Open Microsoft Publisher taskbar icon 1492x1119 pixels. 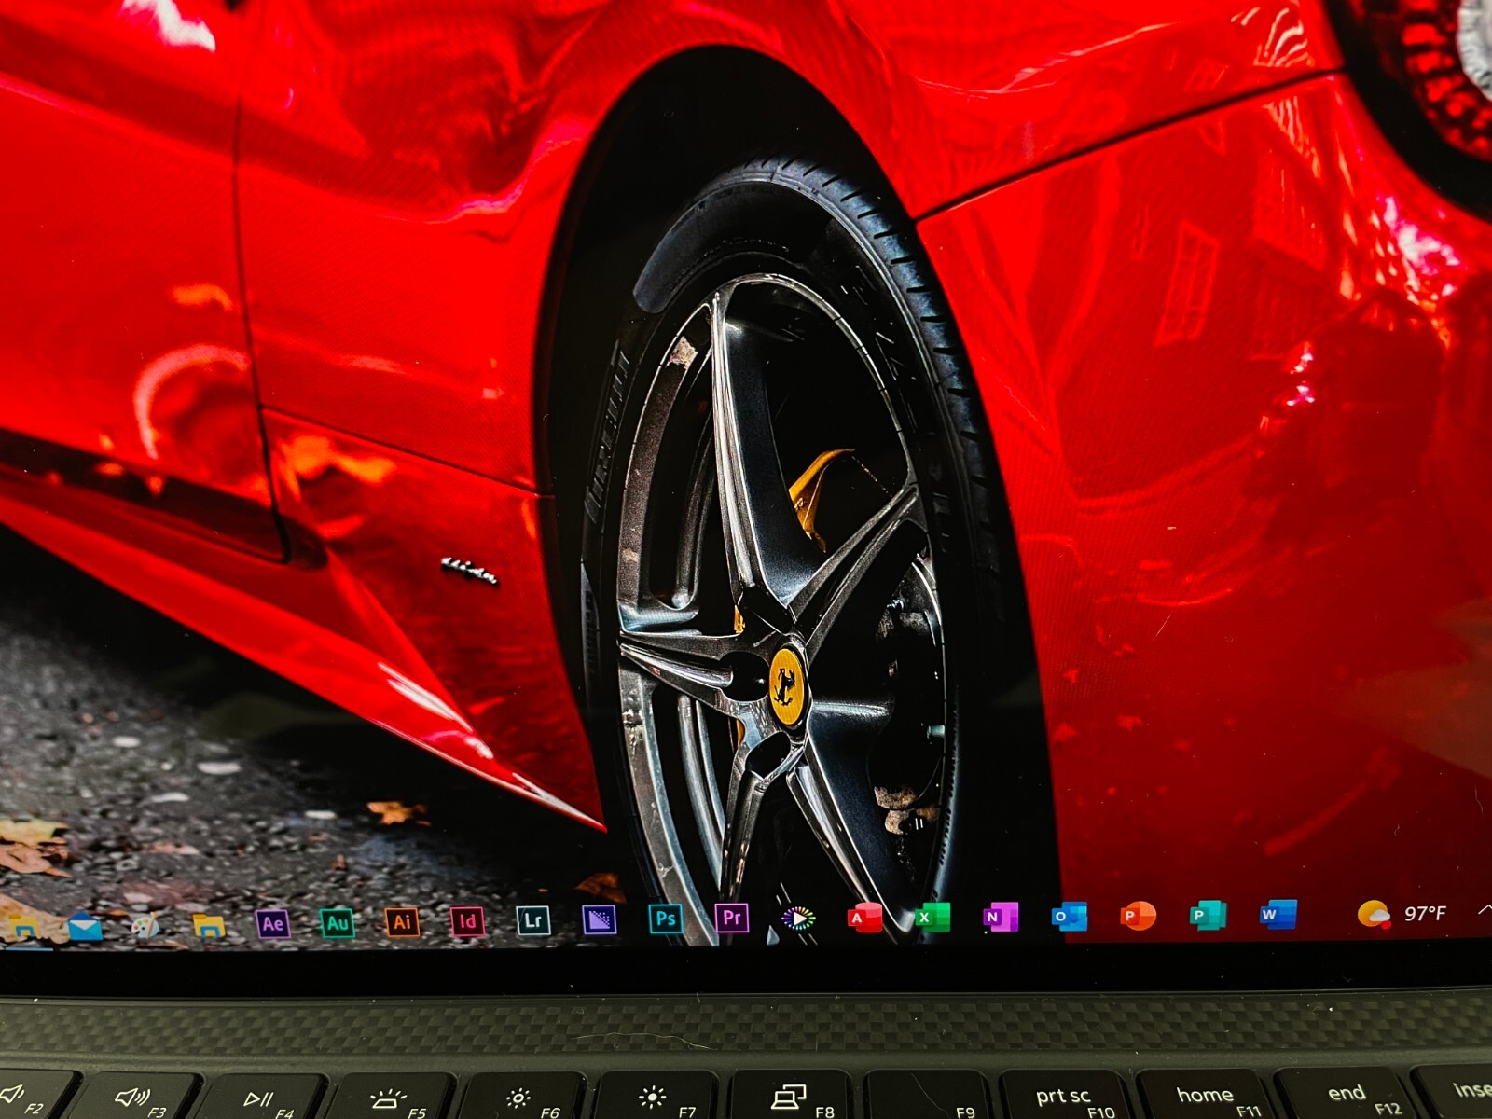(x=1208, y=916)
